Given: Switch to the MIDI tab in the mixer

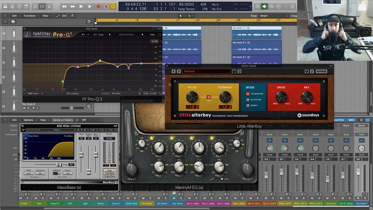Looking at the screenshot, I should [x=352, y=120].
